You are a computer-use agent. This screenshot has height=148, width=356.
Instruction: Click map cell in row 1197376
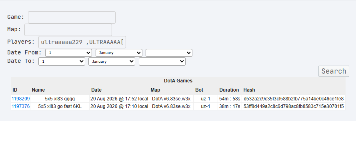click(x=171, y=106)
